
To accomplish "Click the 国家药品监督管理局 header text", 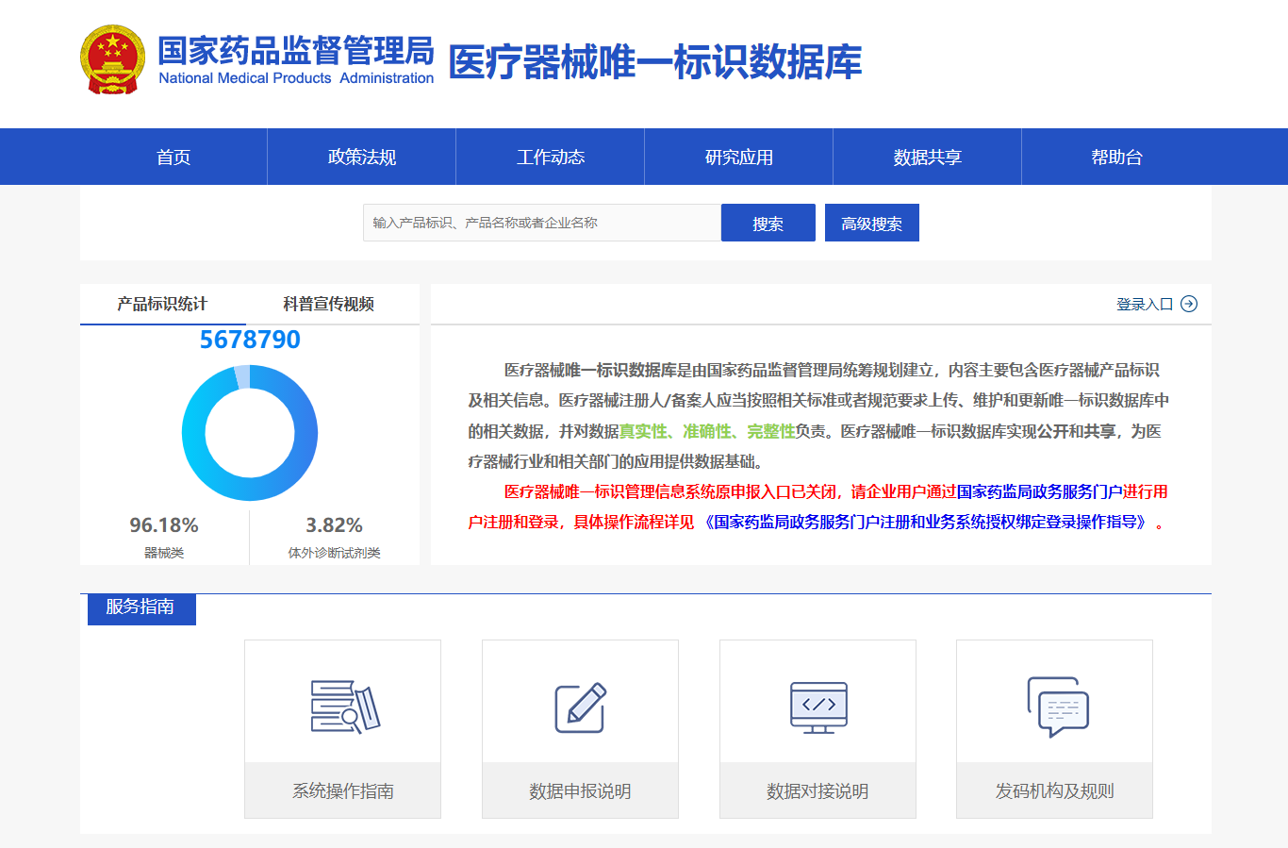I will [x=296, y=50].
